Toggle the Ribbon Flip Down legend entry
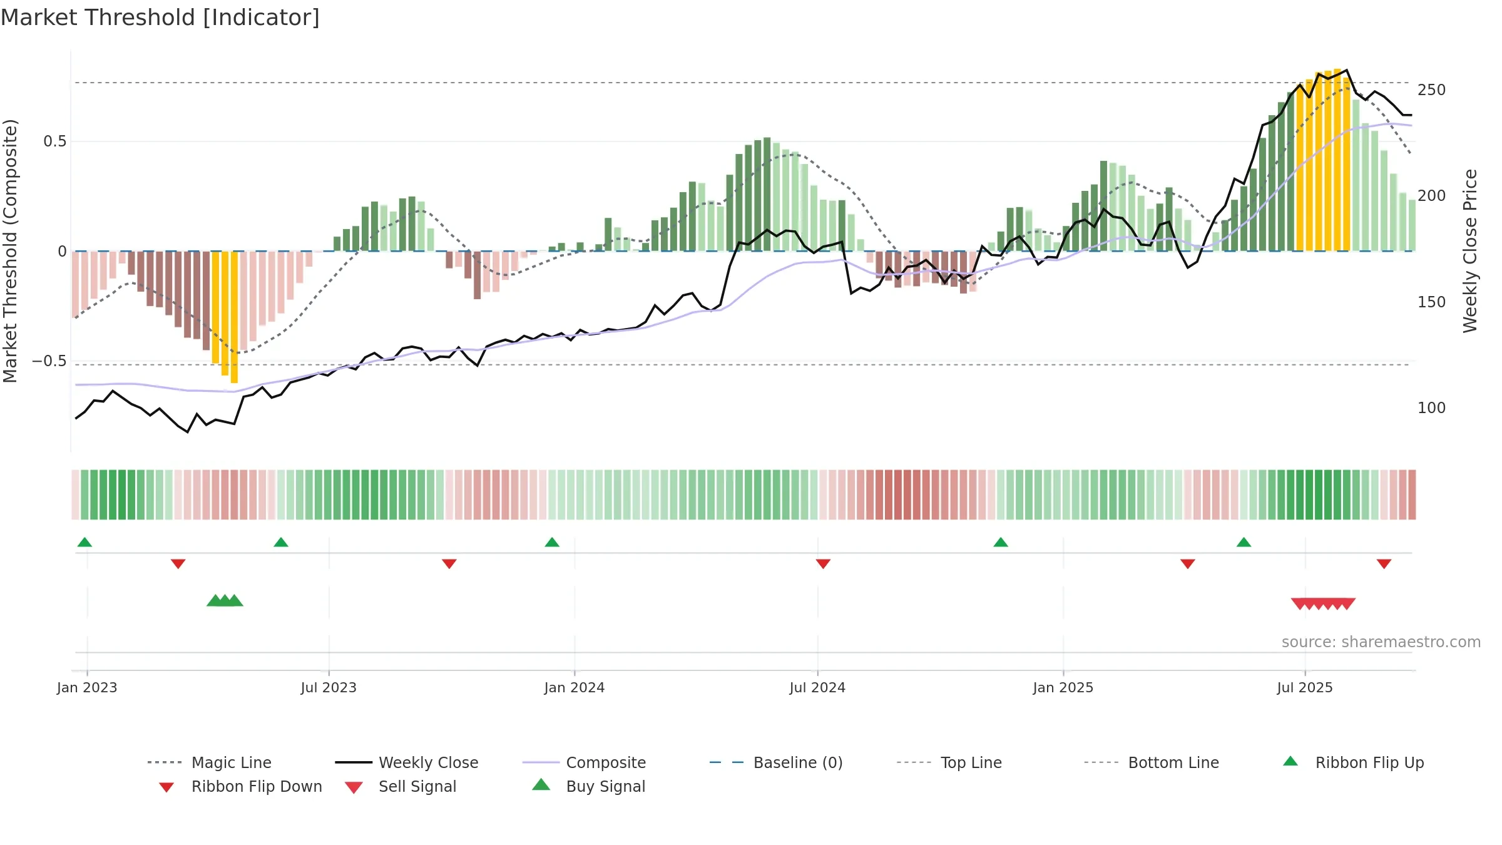1502x845 pixels. pos(240,786)
